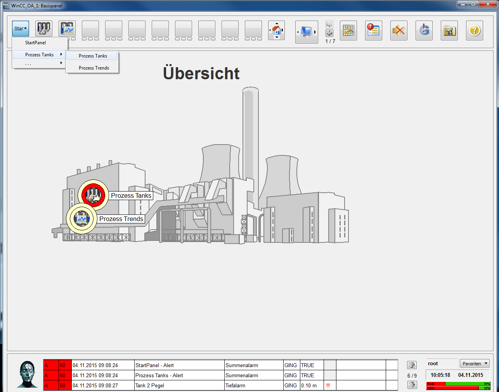The image size is (499, 392).
Task: Click the home navigation icon in toolbar
Action: tap(277, 30)
